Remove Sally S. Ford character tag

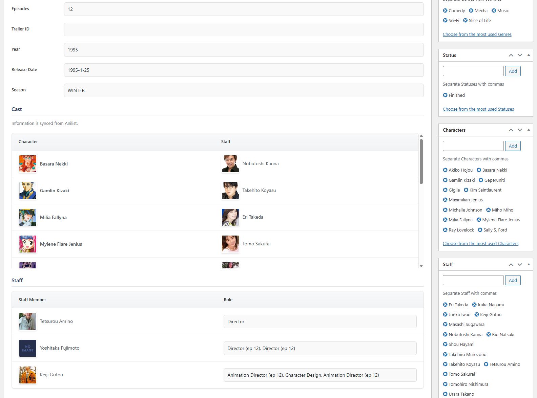480,230
